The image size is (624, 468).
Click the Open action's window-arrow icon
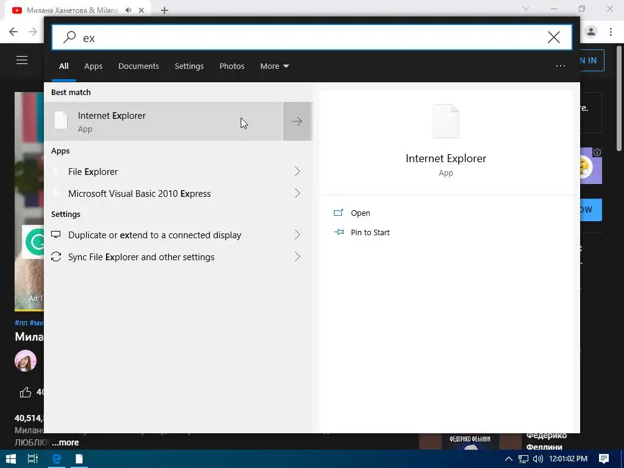click(338, 213)
